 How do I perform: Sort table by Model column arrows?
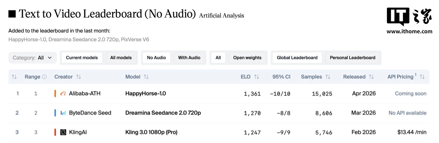[146, 77]
